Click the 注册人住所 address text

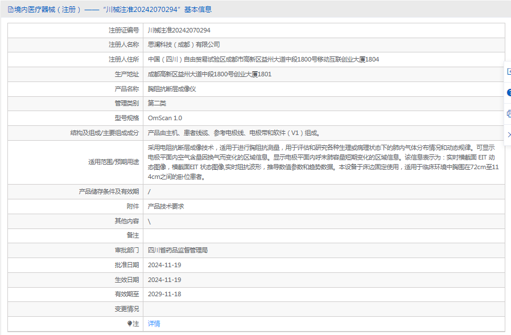263,59
